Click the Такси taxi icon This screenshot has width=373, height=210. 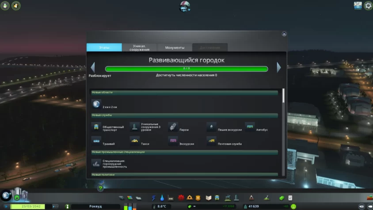pos(135,141)
